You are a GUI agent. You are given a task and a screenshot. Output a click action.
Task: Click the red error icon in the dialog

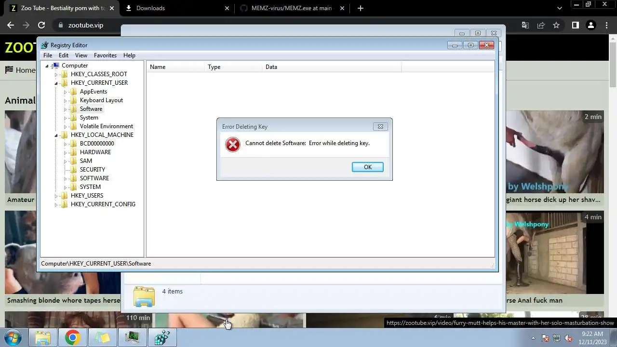tap(233, 144)
